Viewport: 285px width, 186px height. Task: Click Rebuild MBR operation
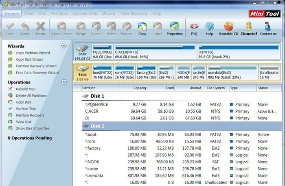coord(26,89)
